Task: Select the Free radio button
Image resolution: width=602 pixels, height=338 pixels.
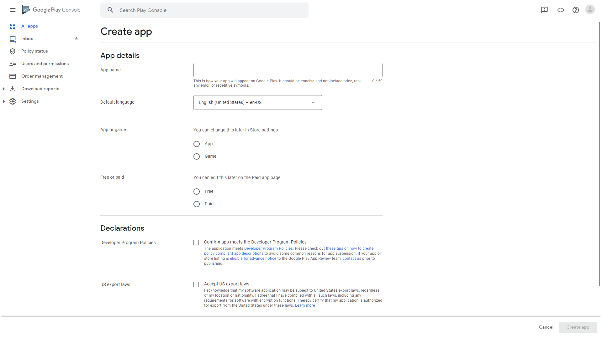Action: [x=197, y=192]
